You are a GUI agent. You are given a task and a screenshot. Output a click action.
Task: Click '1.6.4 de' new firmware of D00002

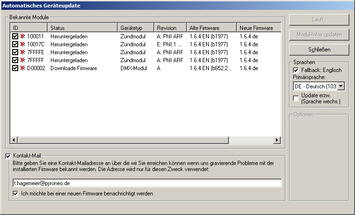(249, 68)
